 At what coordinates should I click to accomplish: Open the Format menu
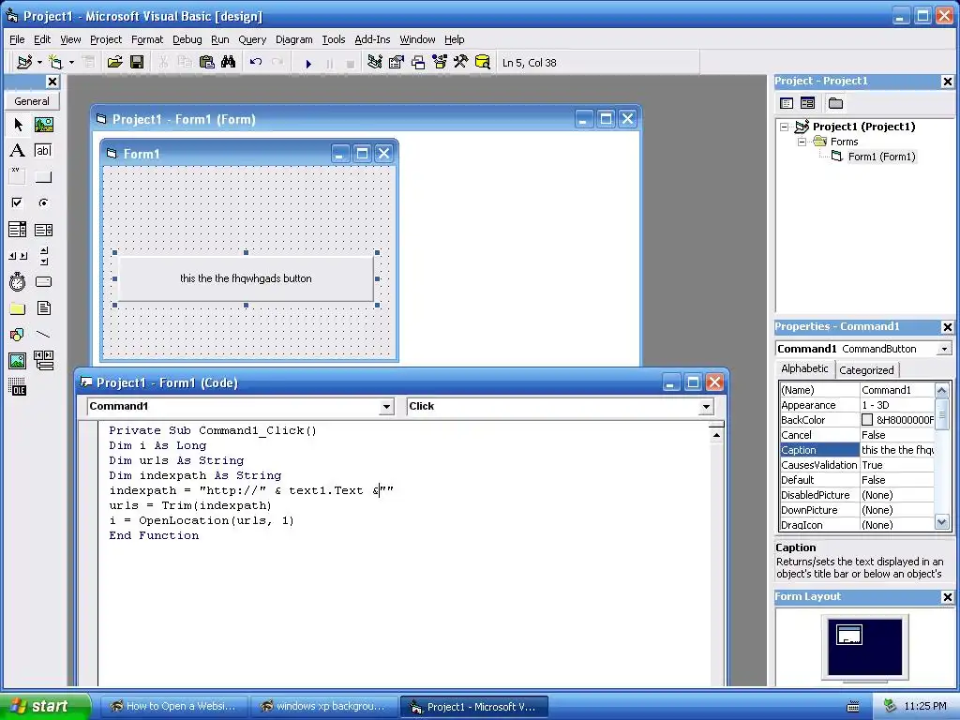(147, 39)
